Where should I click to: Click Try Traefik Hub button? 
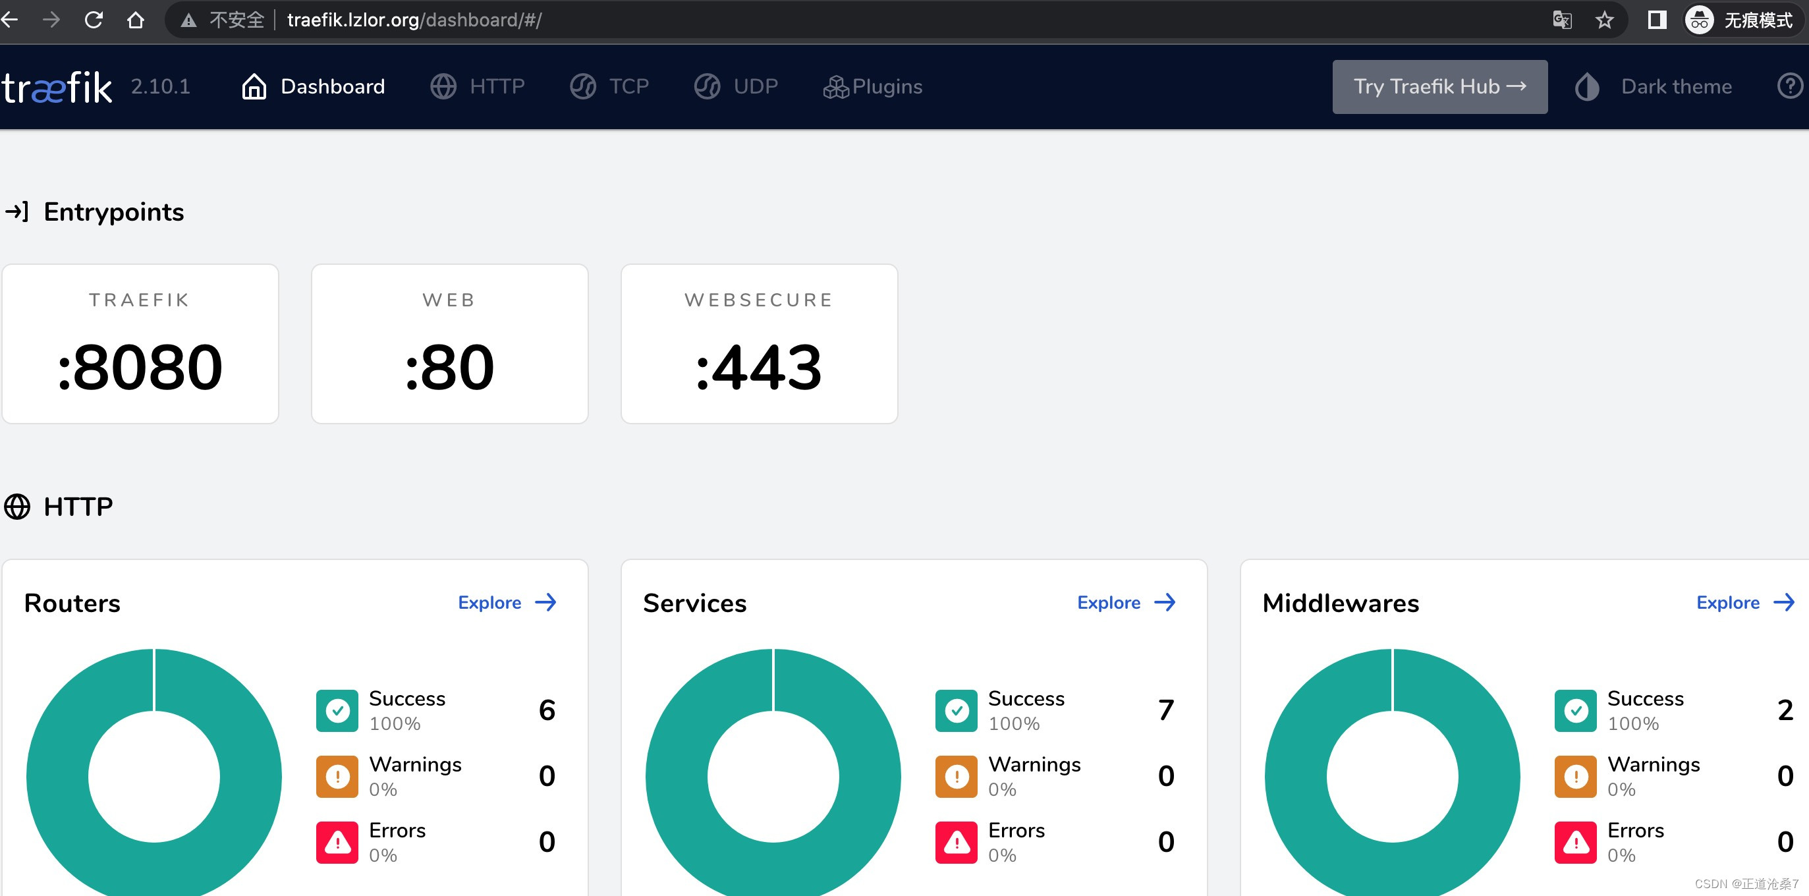click(x=1439, y=86)
